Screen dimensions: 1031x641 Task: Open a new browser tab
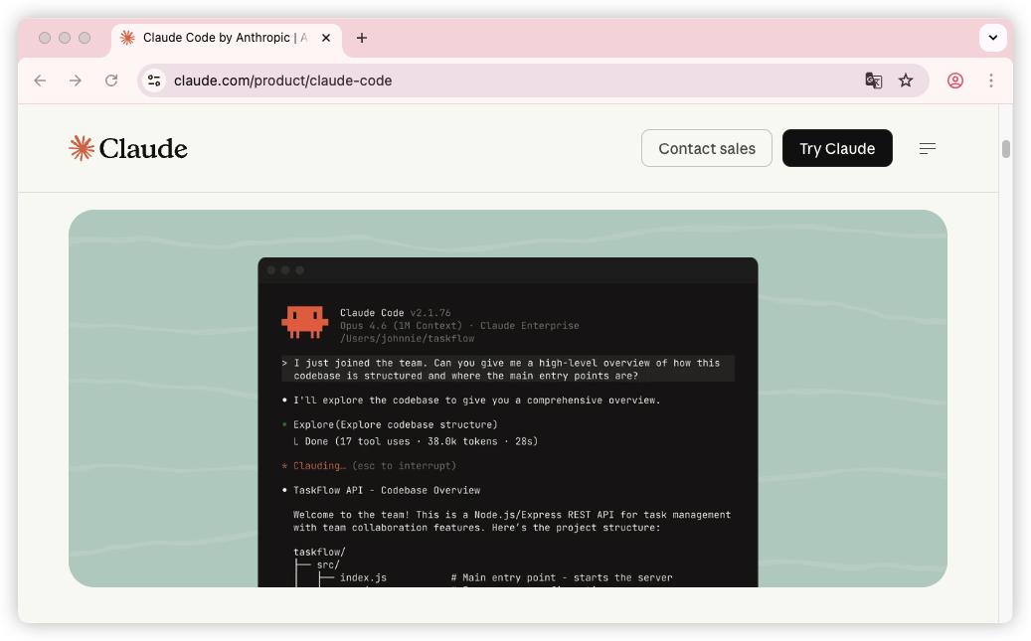362,38
